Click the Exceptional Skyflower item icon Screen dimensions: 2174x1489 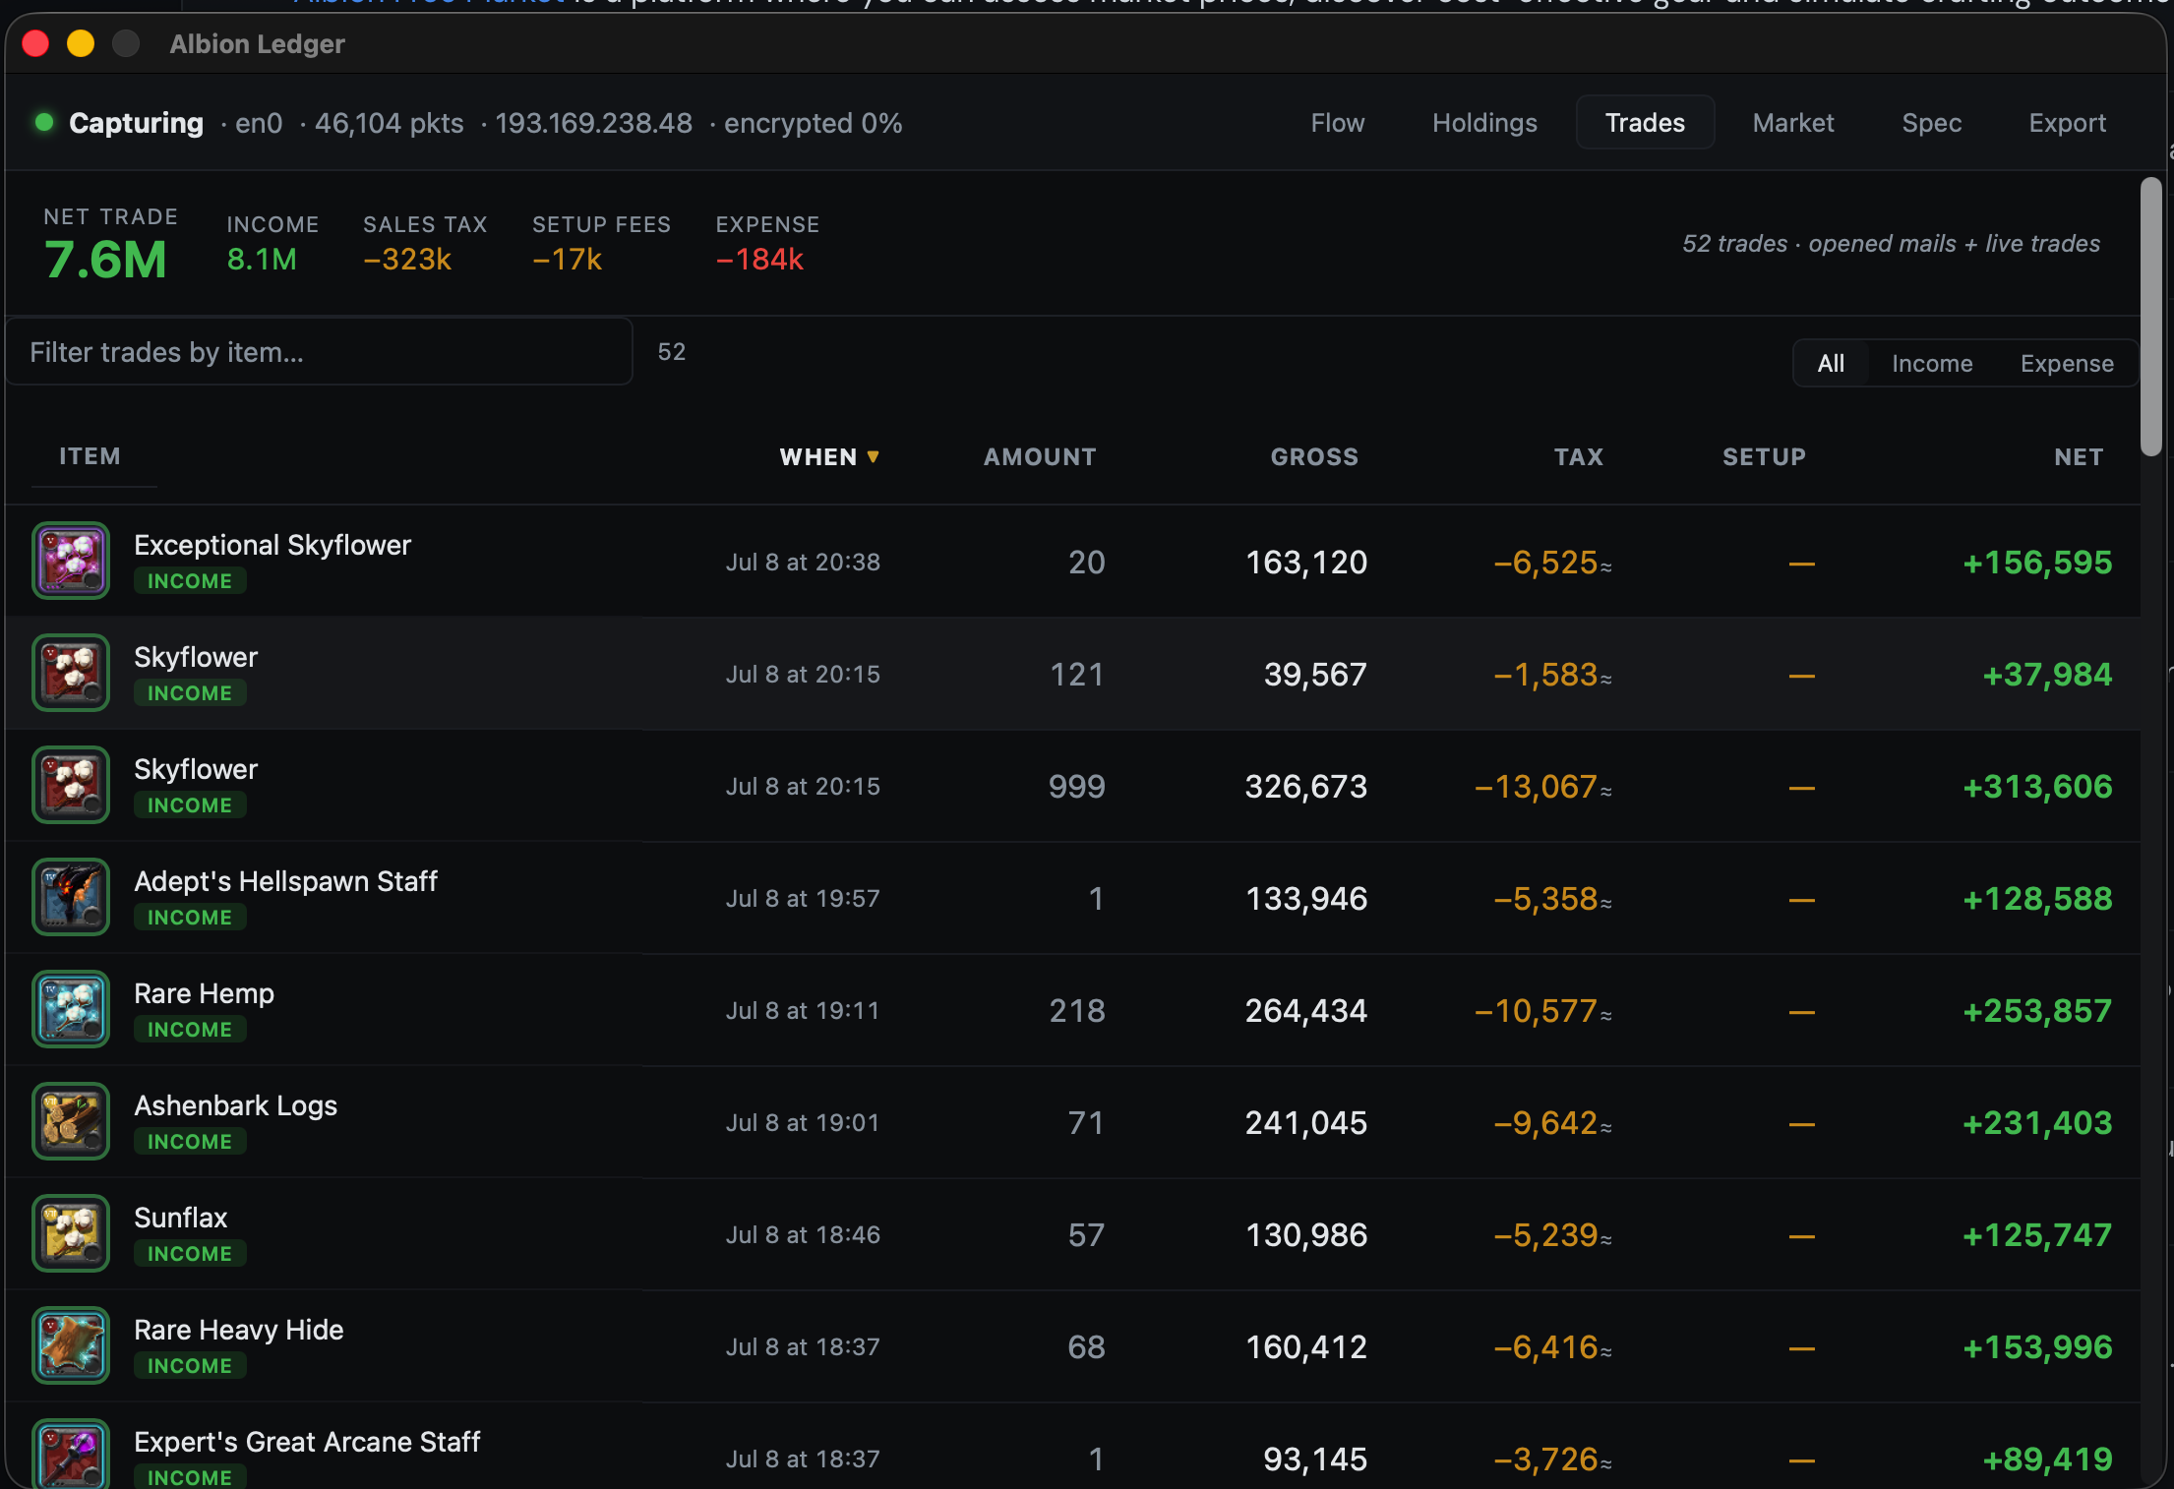point(71,561)
